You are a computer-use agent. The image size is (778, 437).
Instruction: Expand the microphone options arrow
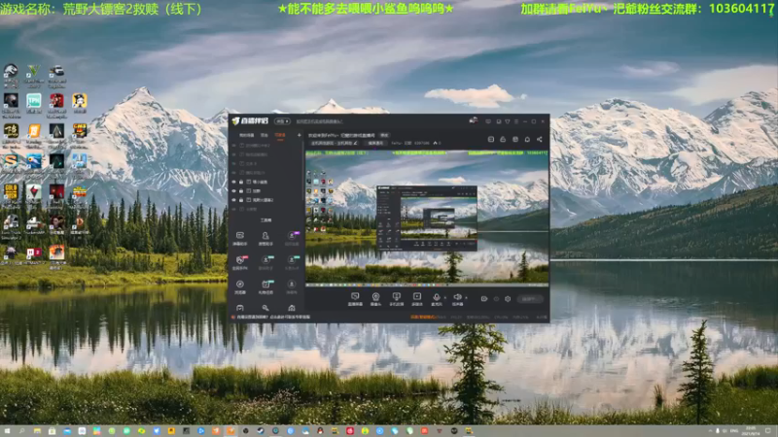(445, 298)
